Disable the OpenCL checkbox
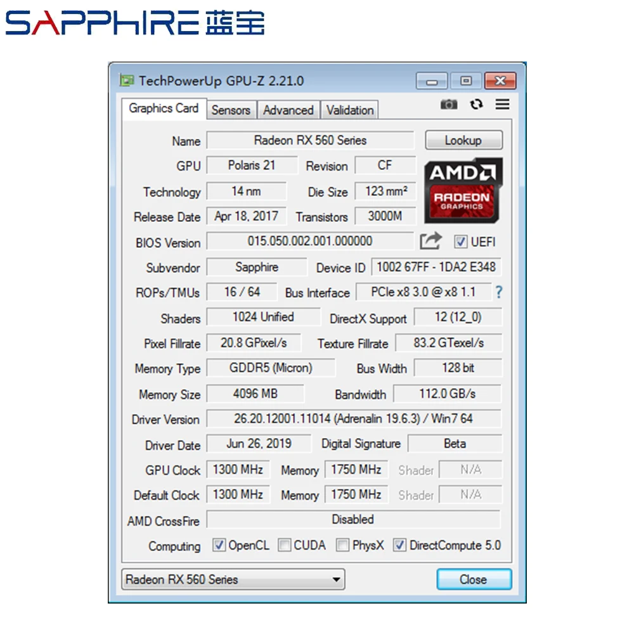This screenshot has width=634, height=634. coord(219,545)
